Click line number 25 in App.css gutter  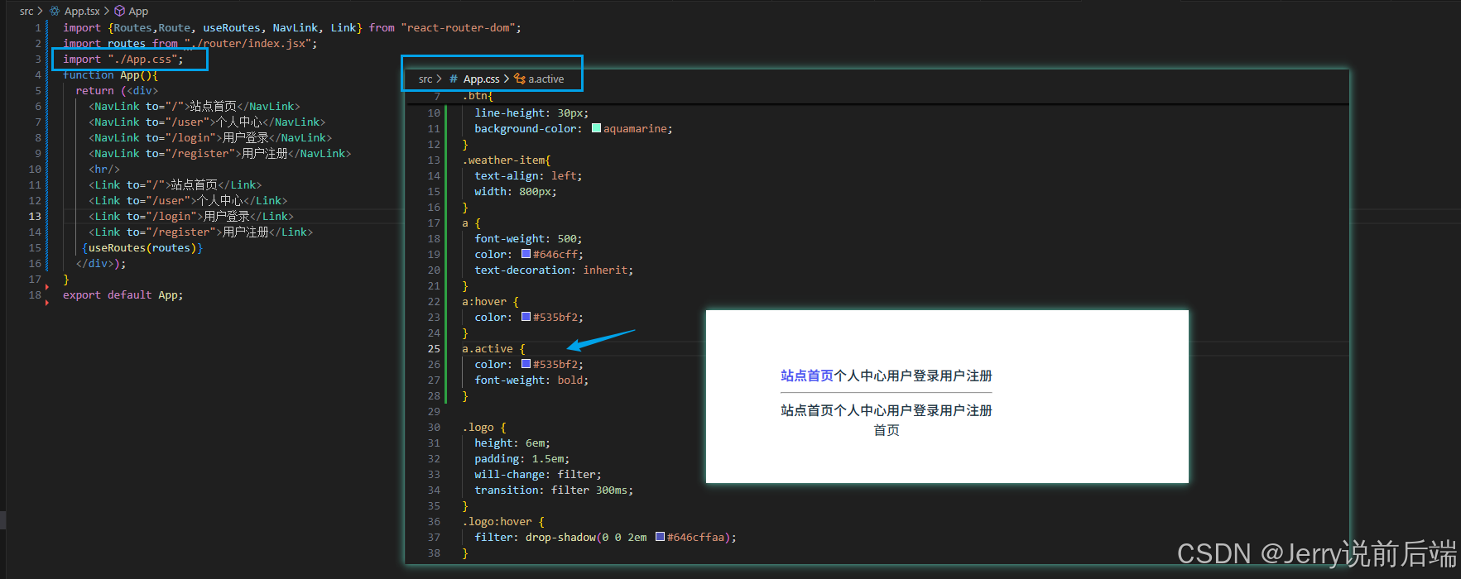(x=434, y=349)
